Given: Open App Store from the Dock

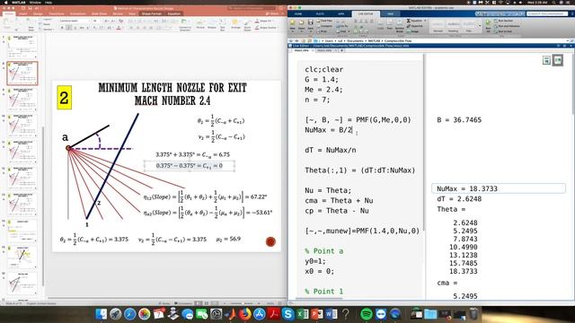Looking at the screenshot, I should (x=260, y=314).
